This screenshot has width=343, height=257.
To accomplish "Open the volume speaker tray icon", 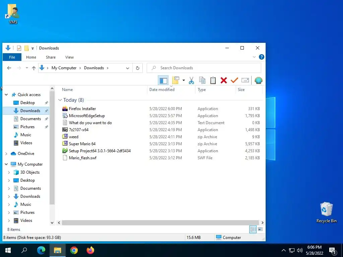I will point(300,250).
